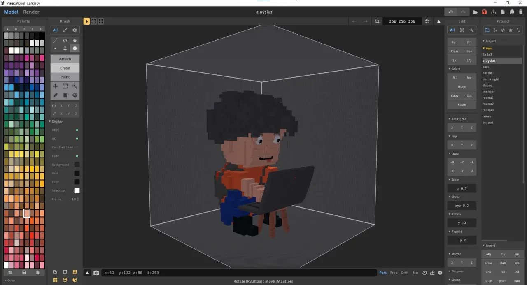Screen dimensions: 527x285
Task: Take a screenshot with the camera icon
Action: point(96,272)
